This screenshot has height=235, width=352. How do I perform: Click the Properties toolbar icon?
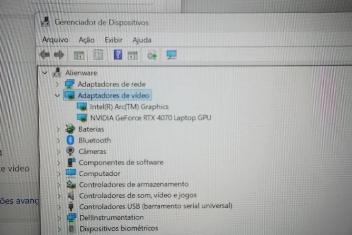pyautogui.click(x=99, y=54)
